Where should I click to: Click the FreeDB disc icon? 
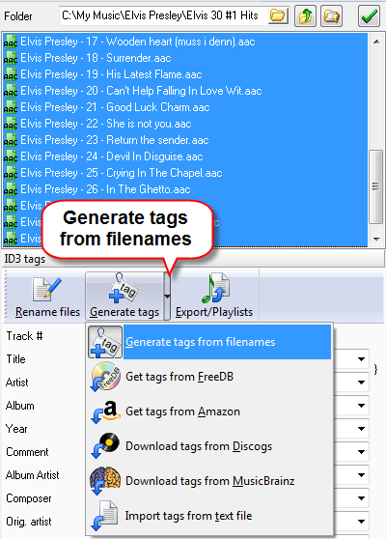point(105,377)
